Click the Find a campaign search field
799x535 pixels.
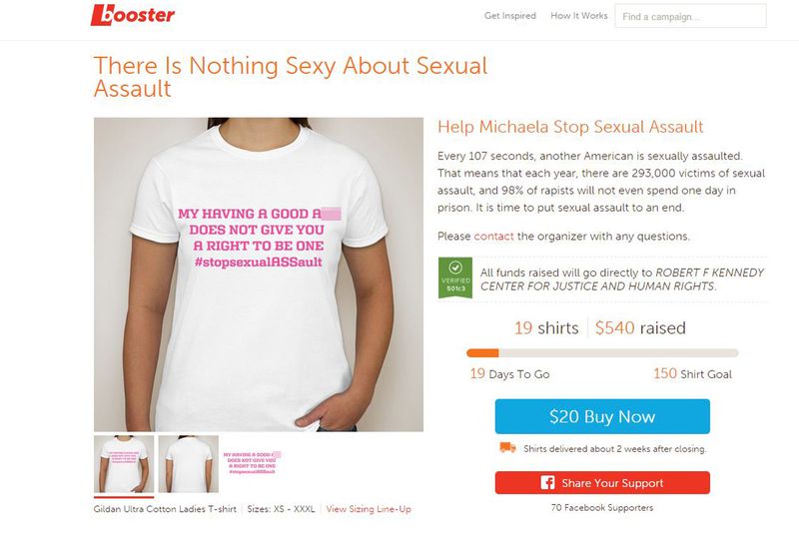(x=690, y=16)
